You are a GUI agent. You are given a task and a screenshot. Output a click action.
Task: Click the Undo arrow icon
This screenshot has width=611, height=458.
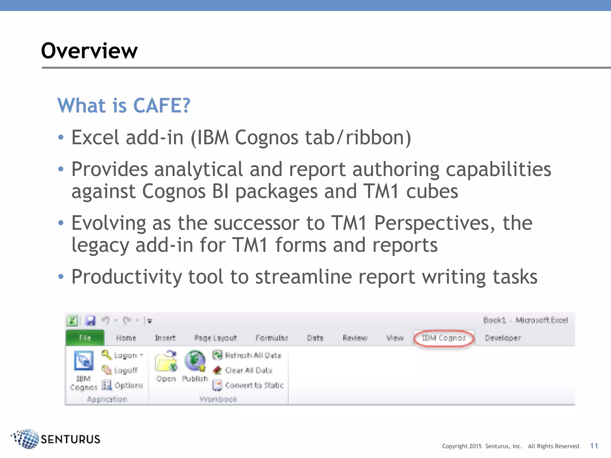tap(106, 321)
